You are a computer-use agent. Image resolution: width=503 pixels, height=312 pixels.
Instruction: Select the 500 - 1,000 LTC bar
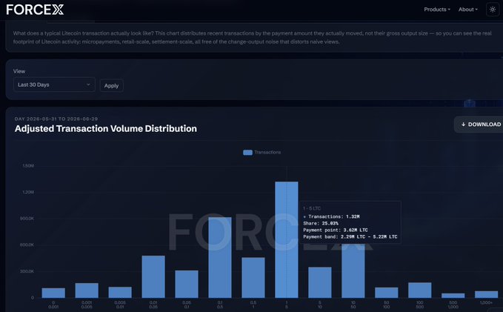tap(453, 296)
